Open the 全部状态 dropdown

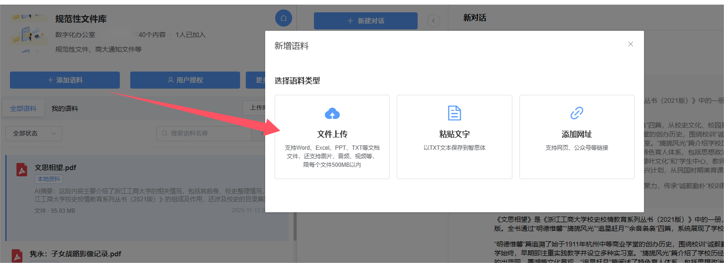tap(34, 134)
